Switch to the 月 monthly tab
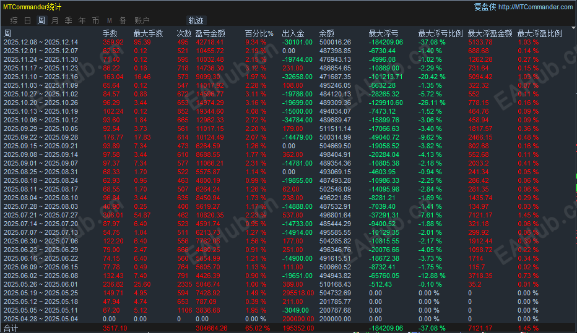Screen dimensions: 577x333 (x=55, y=20)
